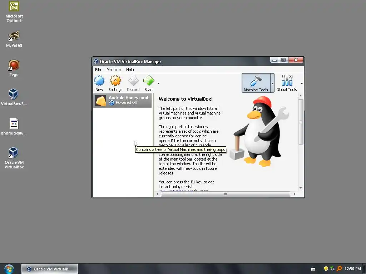Click the VirtualBox title bar icon

point(96,61)
